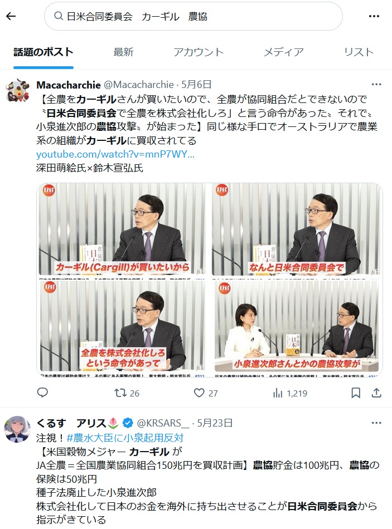
Task: Go back with the arrow icon
Action: [x=11, y=16]
